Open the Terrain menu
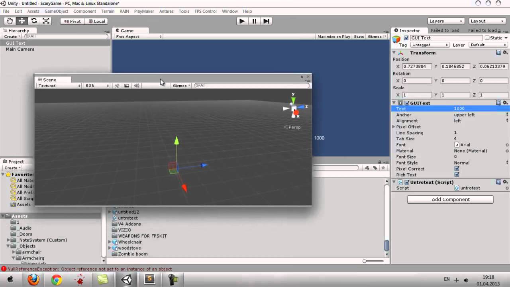 tap(108, 11)
